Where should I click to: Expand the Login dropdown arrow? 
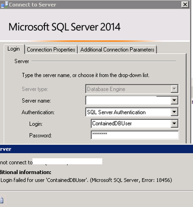click(174, 124)
